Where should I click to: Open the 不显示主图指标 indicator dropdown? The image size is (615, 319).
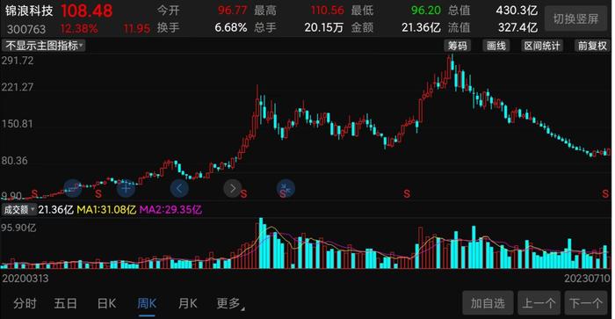(44, 46)
